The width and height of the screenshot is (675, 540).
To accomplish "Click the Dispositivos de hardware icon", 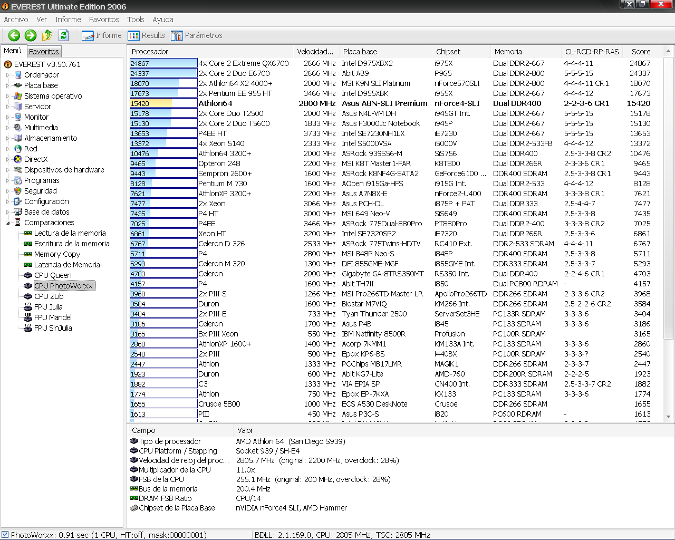I will 18,170.
